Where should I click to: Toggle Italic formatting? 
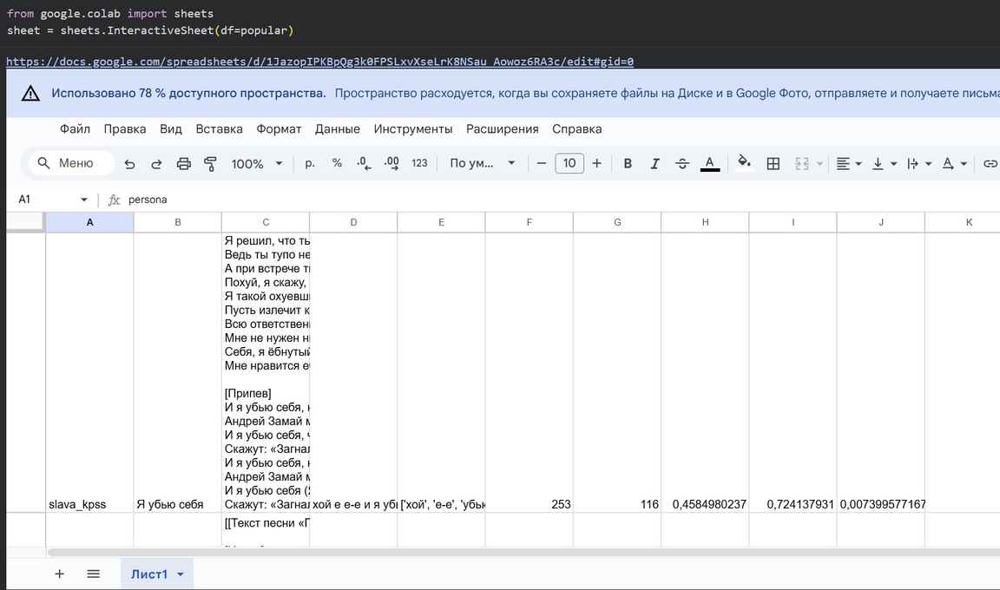[655, 164]
